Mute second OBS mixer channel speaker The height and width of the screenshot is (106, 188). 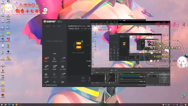tap(142, 82)
